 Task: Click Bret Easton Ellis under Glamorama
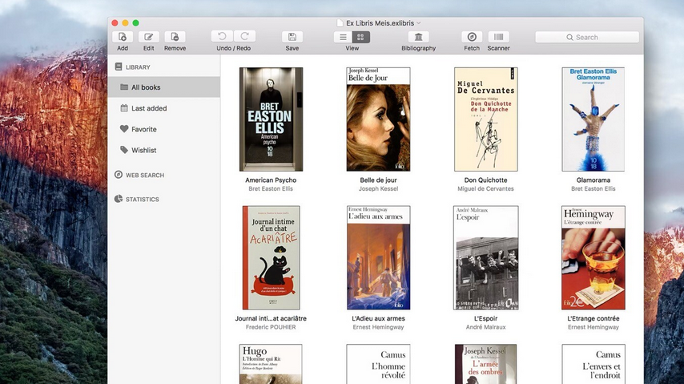point(593,188)
